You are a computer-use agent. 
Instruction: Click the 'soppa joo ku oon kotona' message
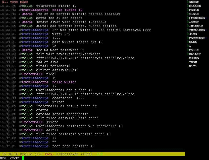59,18
